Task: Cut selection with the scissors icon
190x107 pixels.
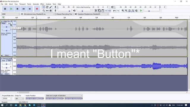Action: [x=96, y=11]
